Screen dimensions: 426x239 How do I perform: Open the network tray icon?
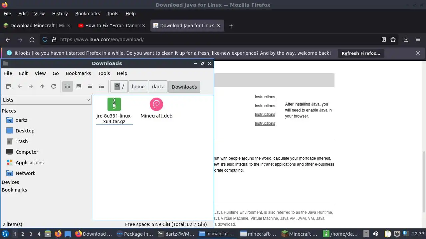[x=397, y=234]
